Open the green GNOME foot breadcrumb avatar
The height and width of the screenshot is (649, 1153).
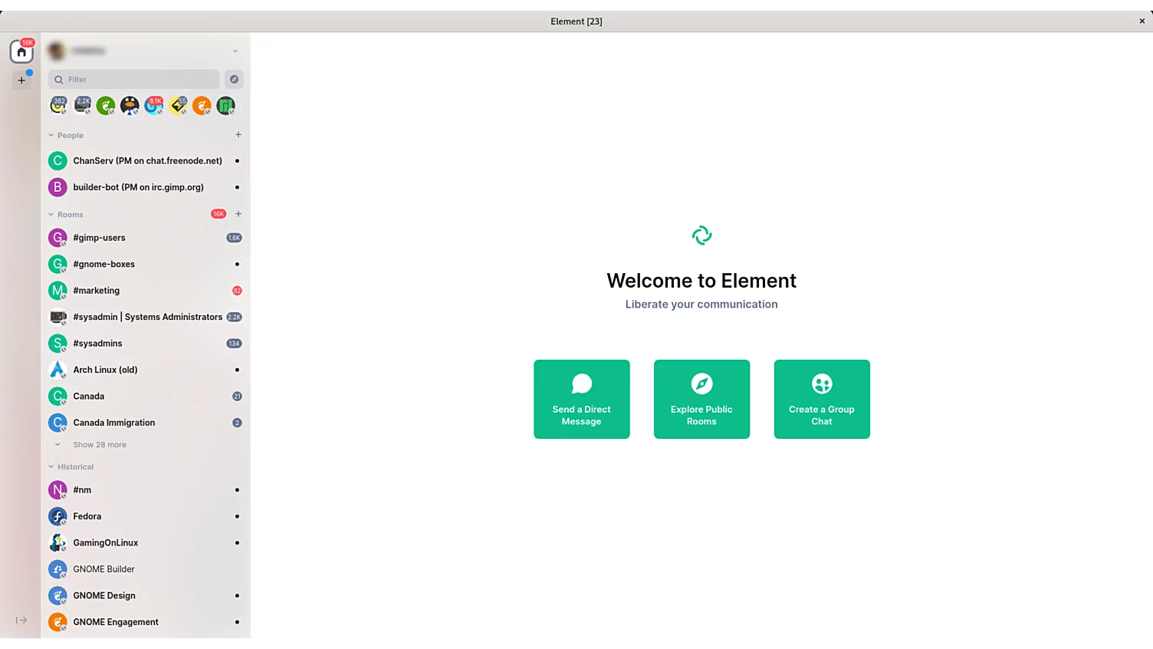tap(106, 106)
